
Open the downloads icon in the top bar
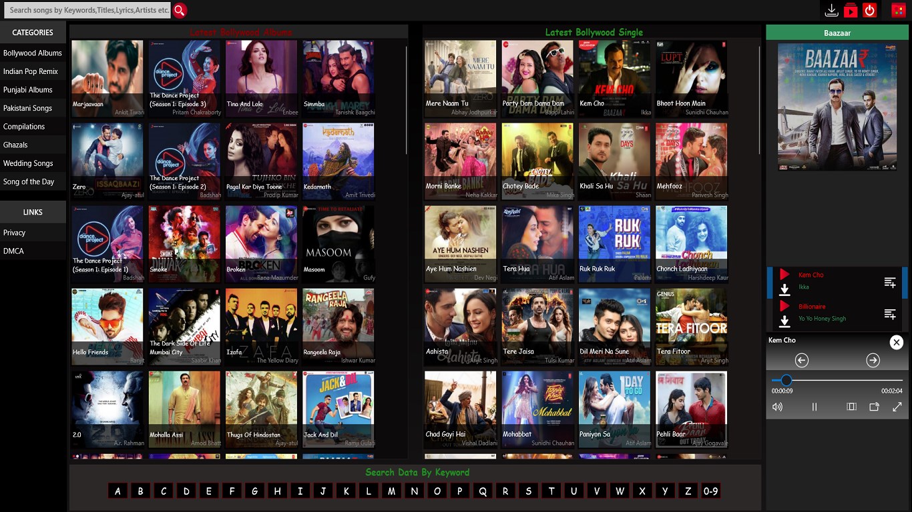pos(831,10)
